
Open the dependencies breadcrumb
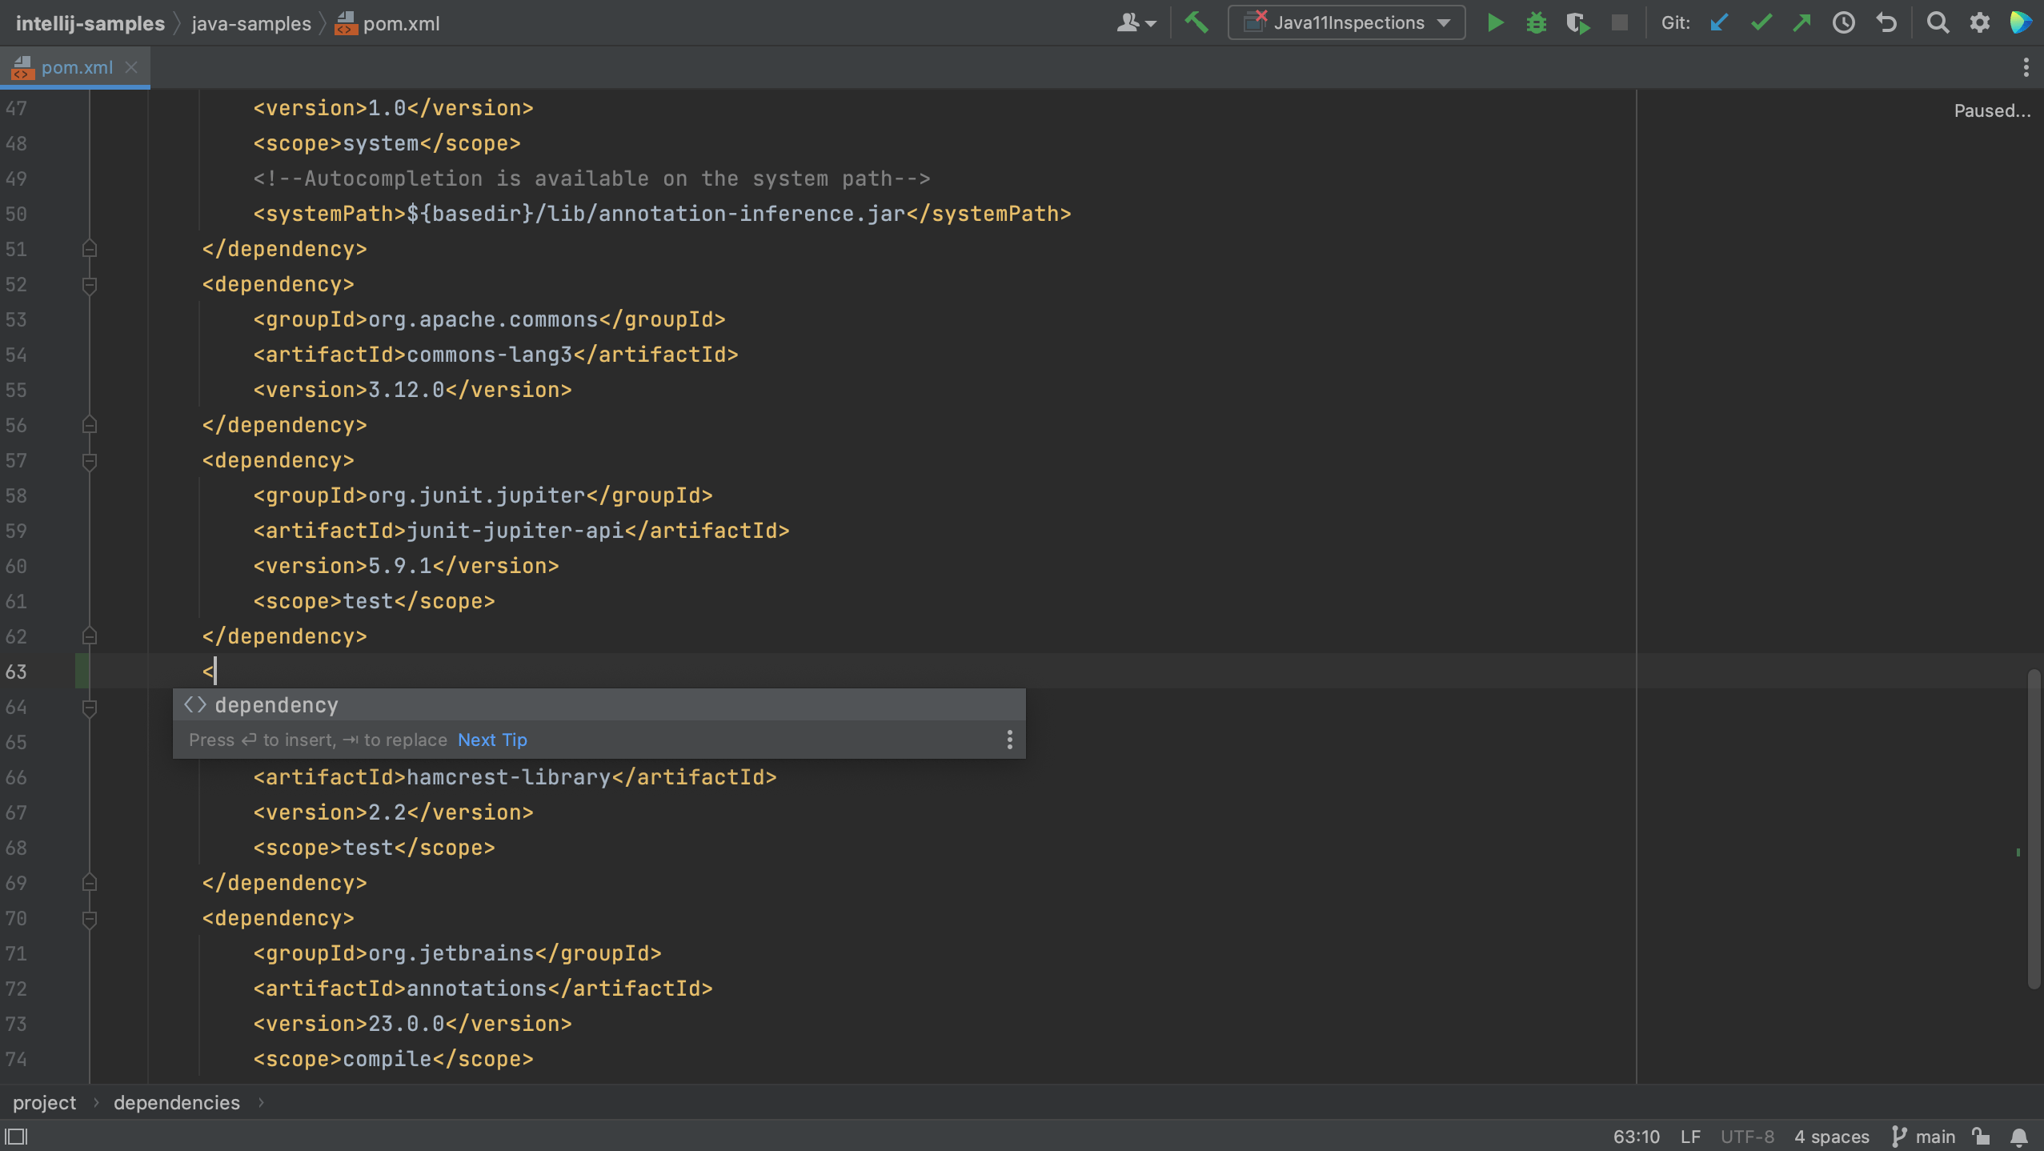pos(176,1102)
